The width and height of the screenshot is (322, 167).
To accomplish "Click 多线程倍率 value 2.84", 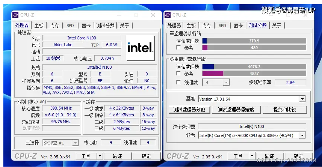I will 290,83.
